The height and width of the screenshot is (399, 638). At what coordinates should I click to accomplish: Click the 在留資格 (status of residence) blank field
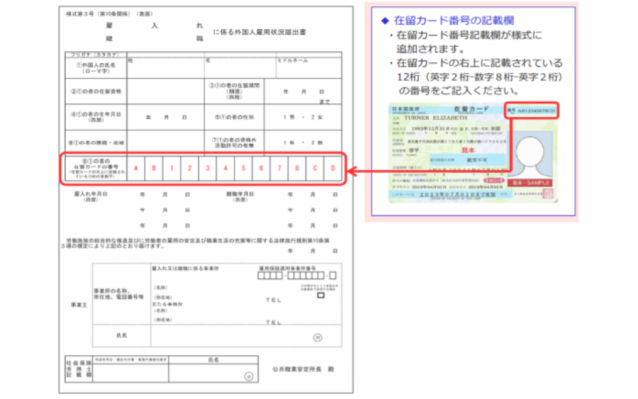[x=165, y=90]
